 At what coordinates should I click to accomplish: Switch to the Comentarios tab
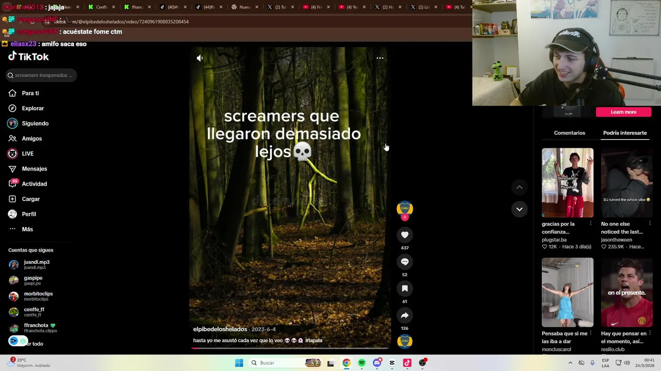point(570,133)
